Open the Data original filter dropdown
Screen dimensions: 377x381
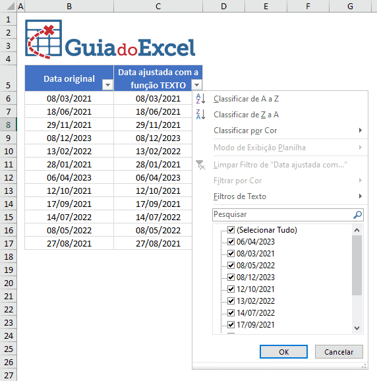point(107,85)
